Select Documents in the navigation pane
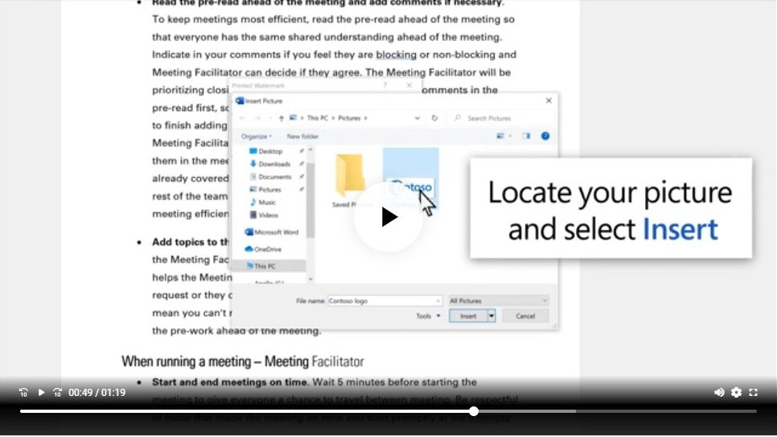 point(275,177)
